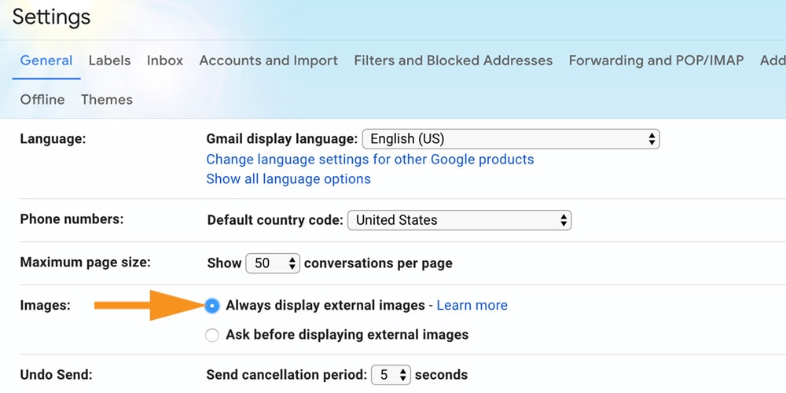The image size is (786, 393).
Task: Open the Send cancellation period dropdown
Action: click(391, 375)
